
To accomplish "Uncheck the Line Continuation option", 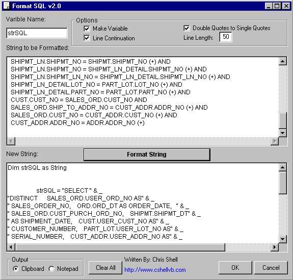I will coord(87,38).
